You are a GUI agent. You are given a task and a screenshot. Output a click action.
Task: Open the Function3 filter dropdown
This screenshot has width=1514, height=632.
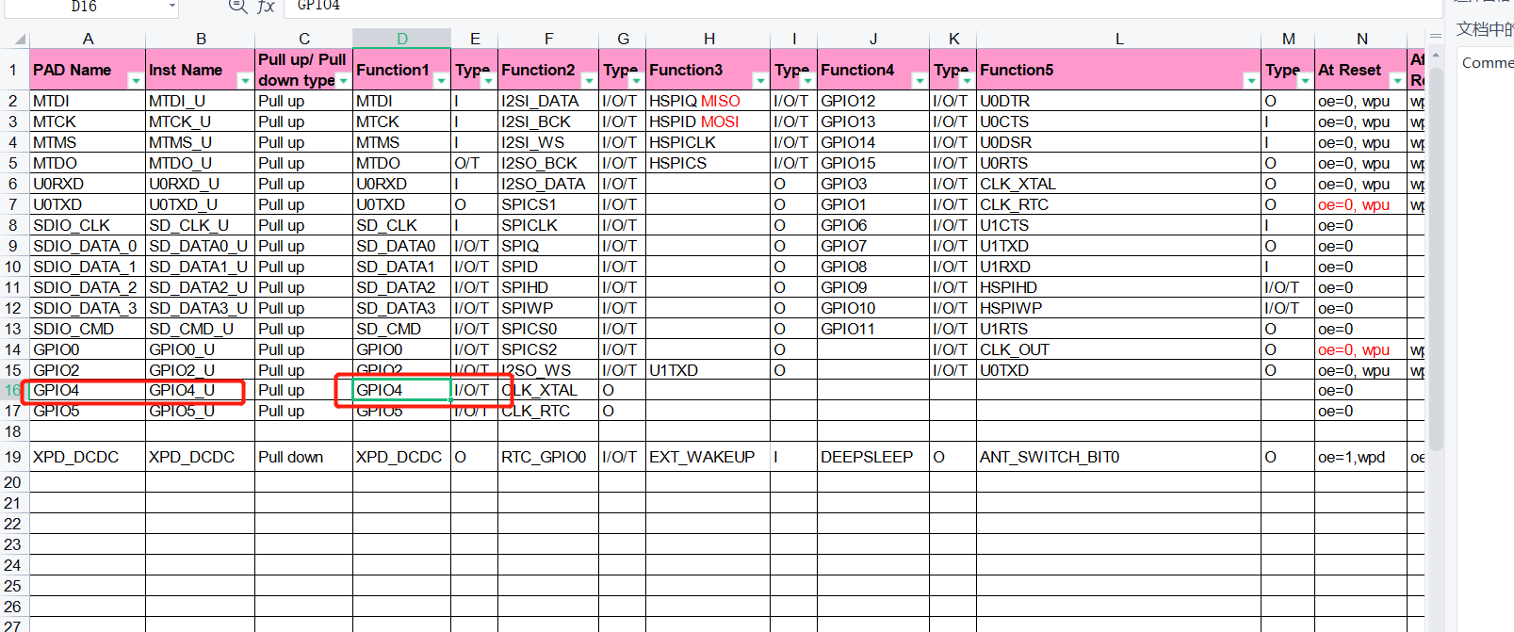click(760, 81)
